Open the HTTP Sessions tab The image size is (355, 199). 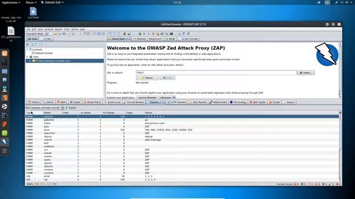coord(176,102)
